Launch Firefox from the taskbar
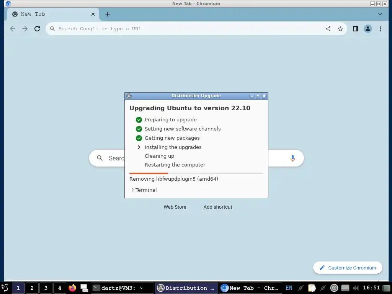392x294 pixels. [x=72, y=288]
